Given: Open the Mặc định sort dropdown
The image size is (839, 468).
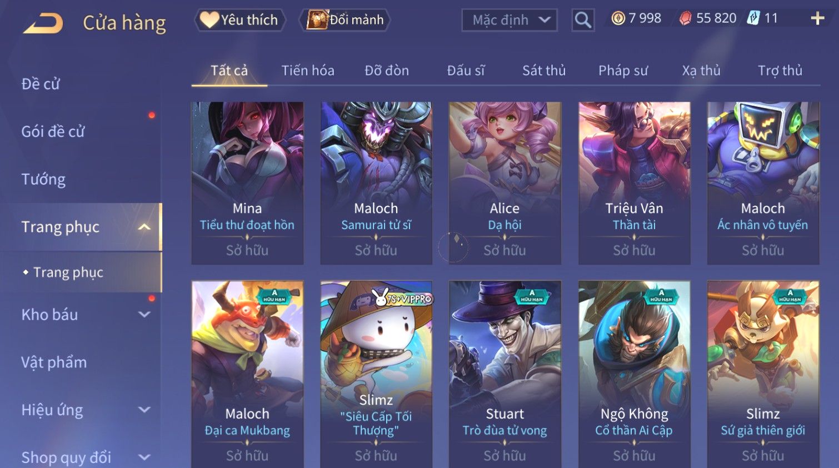Looking at the screenshot, I should click(x=510, y=20).
